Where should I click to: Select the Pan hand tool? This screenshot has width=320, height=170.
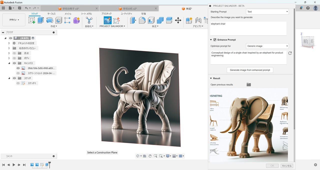point(150,156)
